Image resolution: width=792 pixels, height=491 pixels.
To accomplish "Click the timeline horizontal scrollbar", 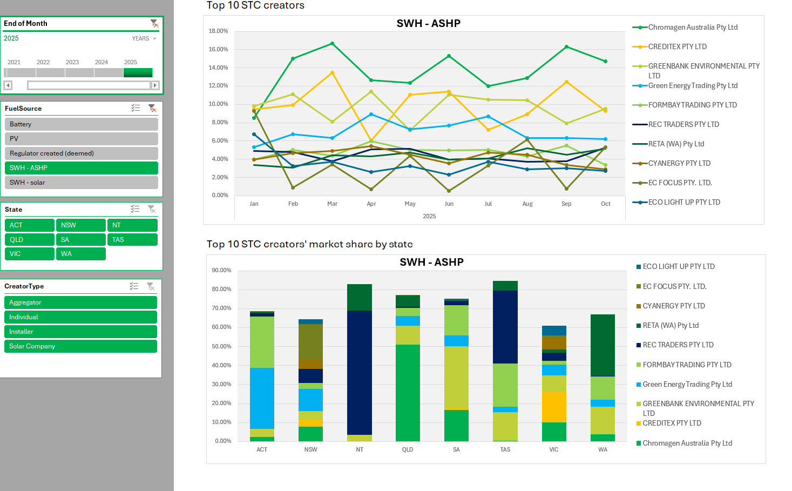I will pyautogui.click(x=89, y=85).
